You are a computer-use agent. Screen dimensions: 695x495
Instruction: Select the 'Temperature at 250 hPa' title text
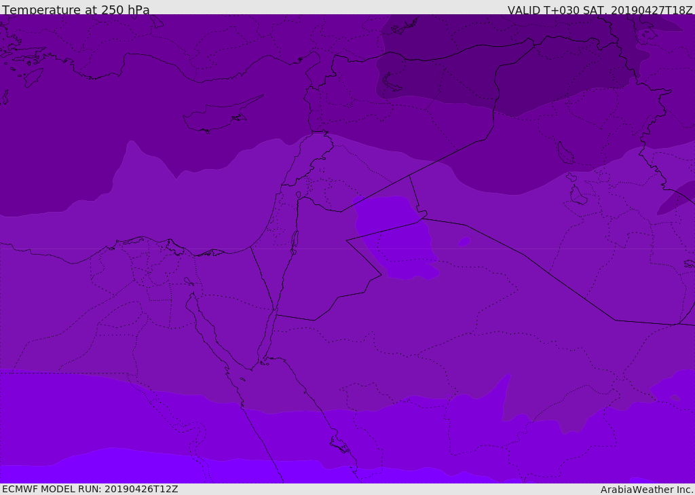tap(76, 10)
